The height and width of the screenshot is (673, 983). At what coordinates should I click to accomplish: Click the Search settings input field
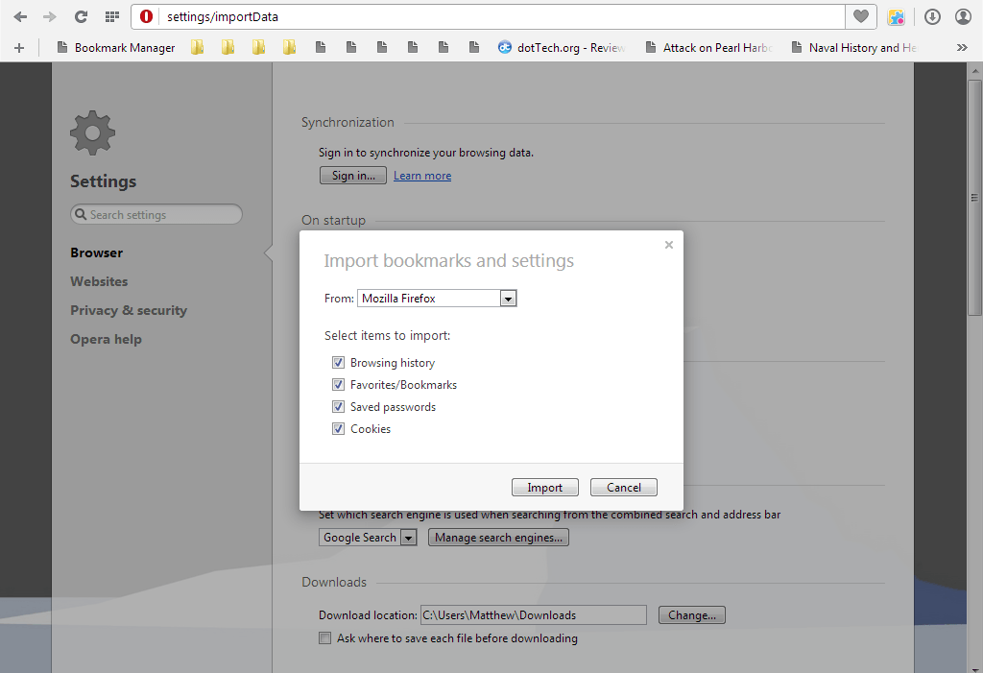[156, 213]
